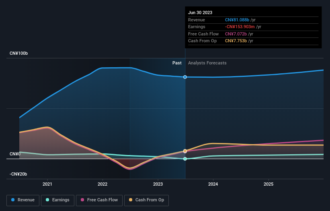
Task: Toggle the Revenue legend button
Action: [23, 200]
